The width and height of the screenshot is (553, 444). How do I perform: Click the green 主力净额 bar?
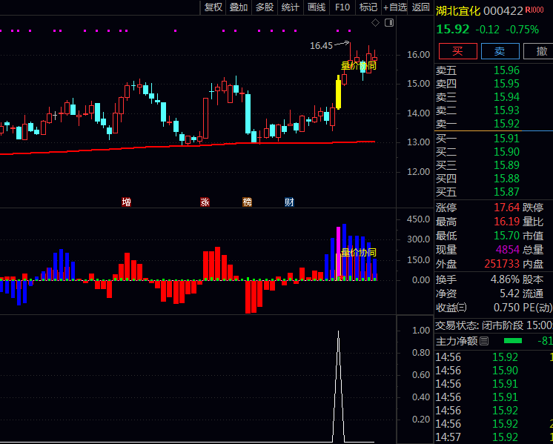(513, 341)
